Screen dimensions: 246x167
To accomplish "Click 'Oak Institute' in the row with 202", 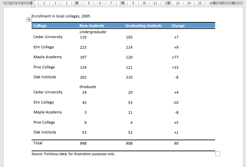I will (x=45, y=77).
